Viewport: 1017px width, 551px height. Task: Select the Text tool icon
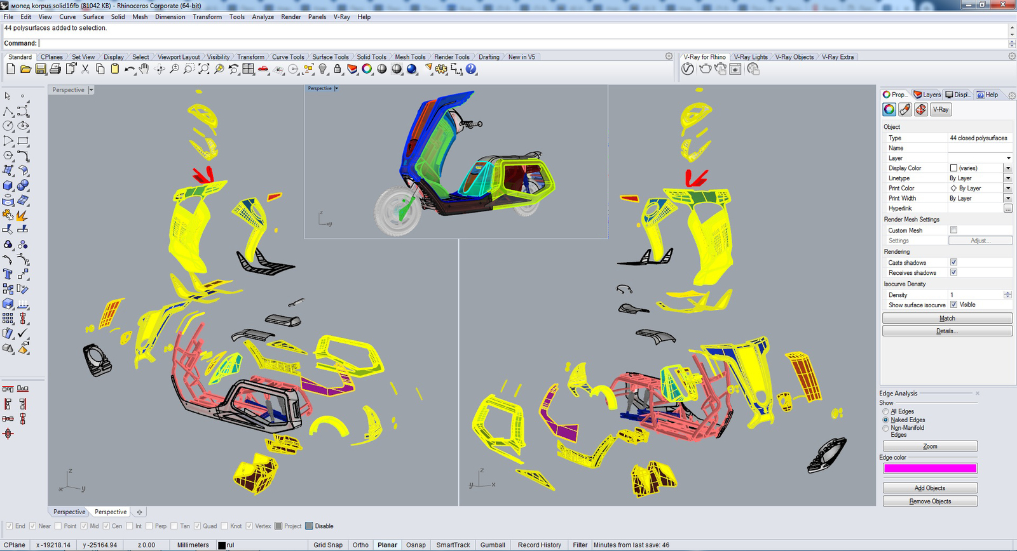(8, 274)
